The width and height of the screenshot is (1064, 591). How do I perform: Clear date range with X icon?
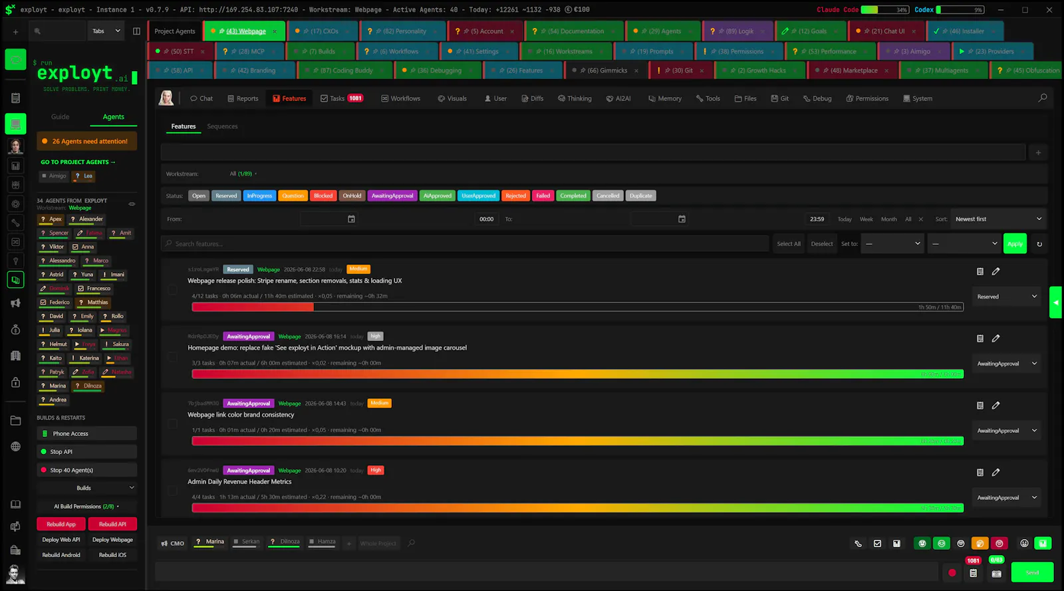coord(921,219)
